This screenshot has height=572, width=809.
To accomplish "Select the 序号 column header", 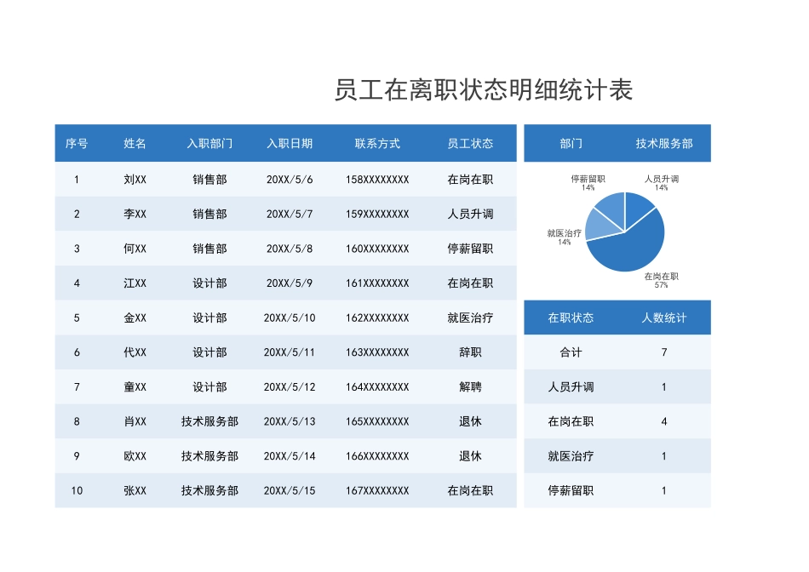I will (x=78, y=144).
